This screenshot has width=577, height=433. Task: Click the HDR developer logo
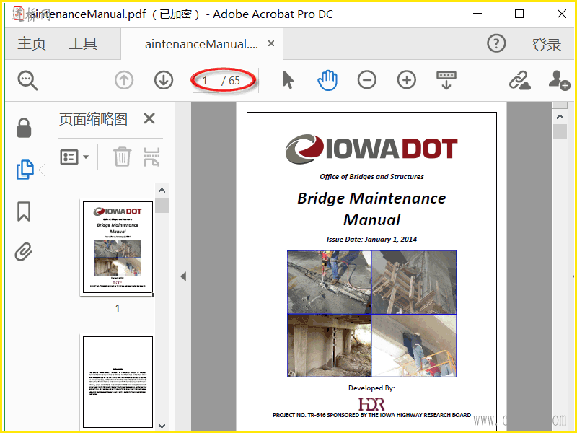[371, 404]
